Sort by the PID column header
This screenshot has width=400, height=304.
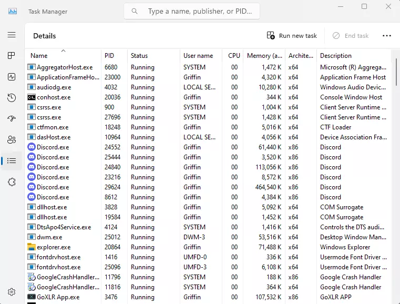[x=109, y=56]
